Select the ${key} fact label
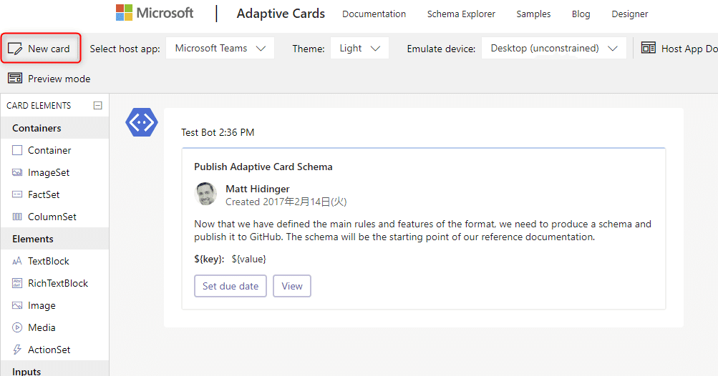Screen dimensions: 718x376 [x=209, y=259]
